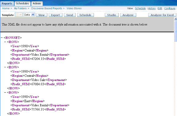Click the vertical scrollbar thumb
The image size is (177, 116).
pyautogui.click(x=175, y=31)
